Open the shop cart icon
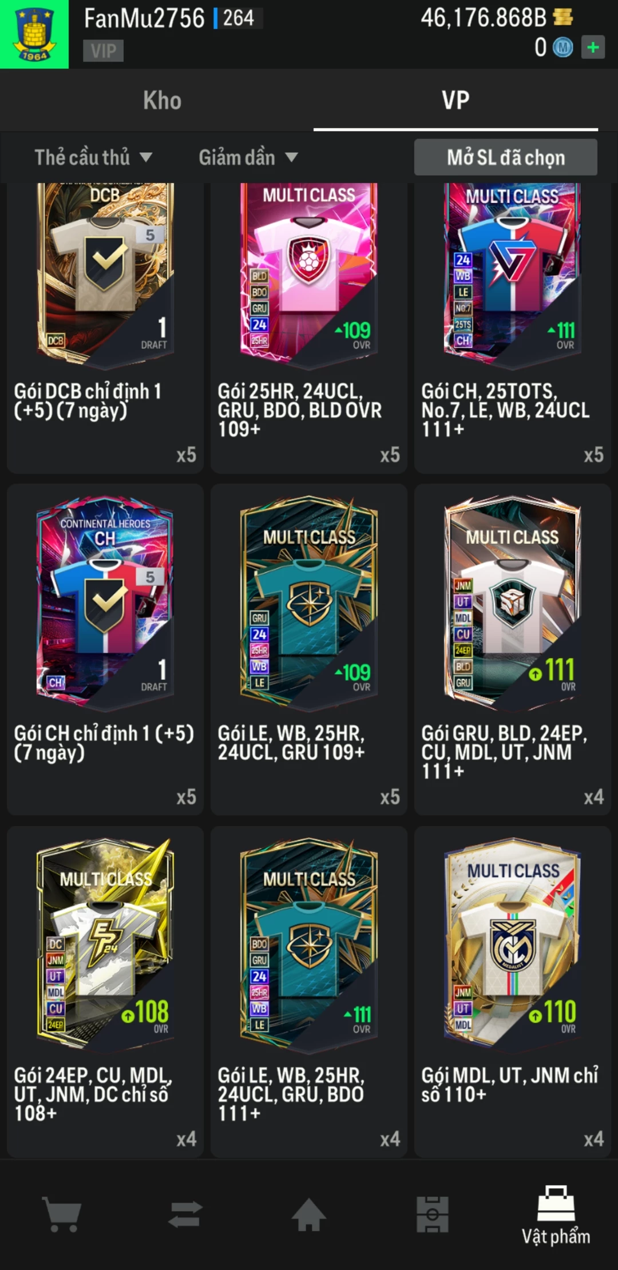 click(62, 1214)
